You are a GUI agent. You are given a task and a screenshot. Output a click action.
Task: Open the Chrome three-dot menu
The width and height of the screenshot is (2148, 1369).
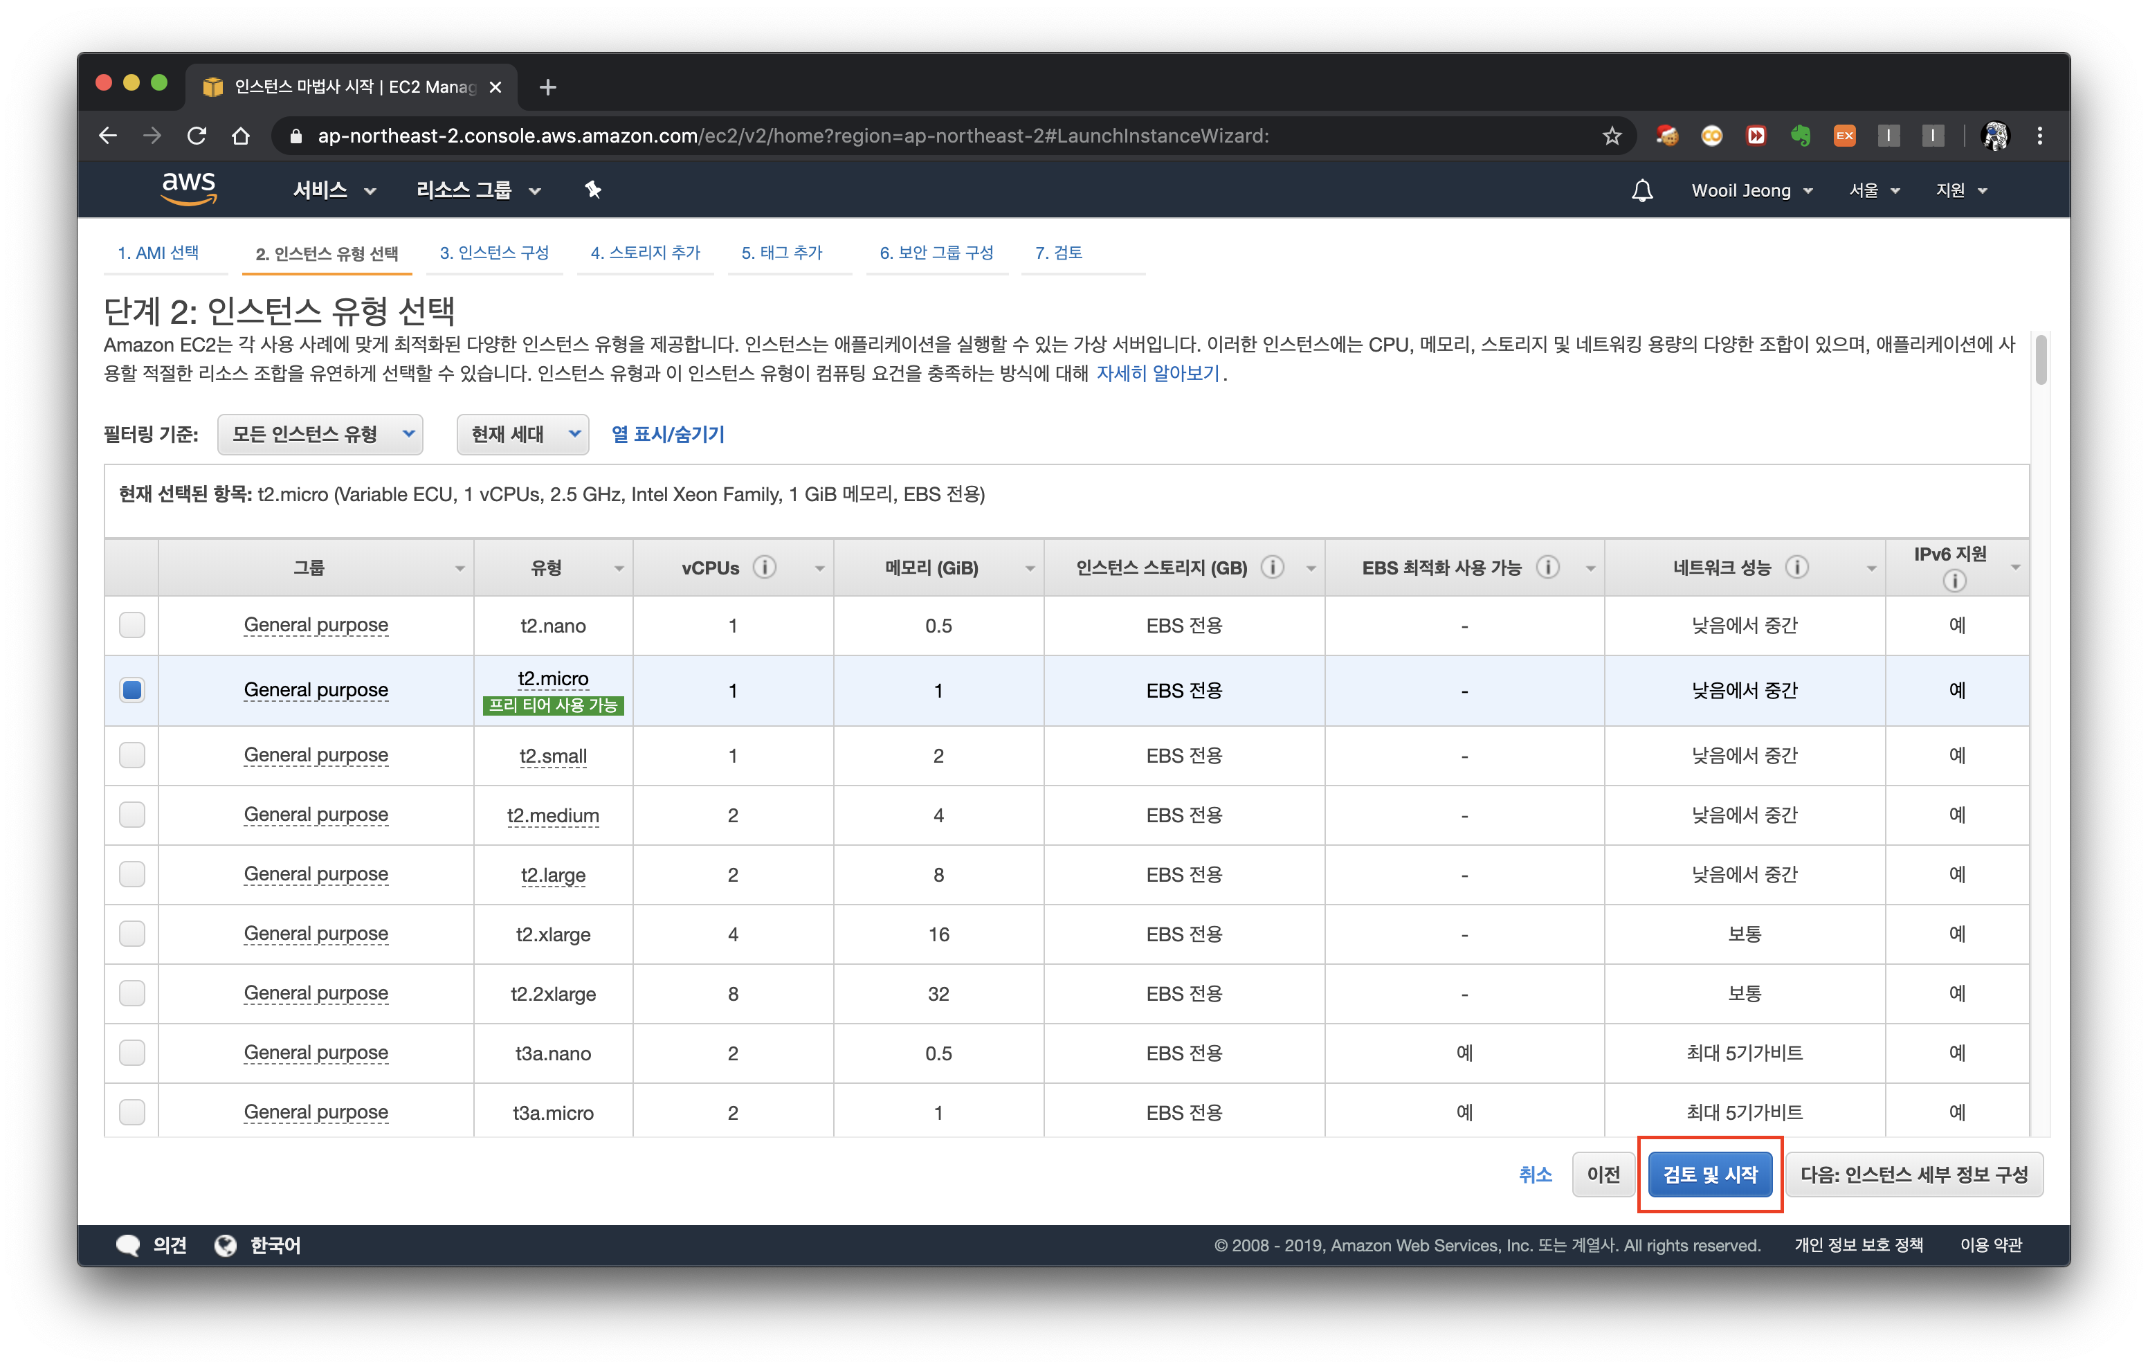2039,136
